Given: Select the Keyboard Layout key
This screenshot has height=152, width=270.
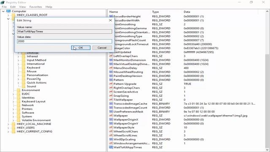Looking at the screenshot, I should click(34, 101).
